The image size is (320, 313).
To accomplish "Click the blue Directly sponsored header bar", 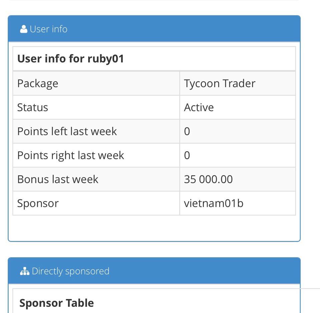I will (200, 271).
